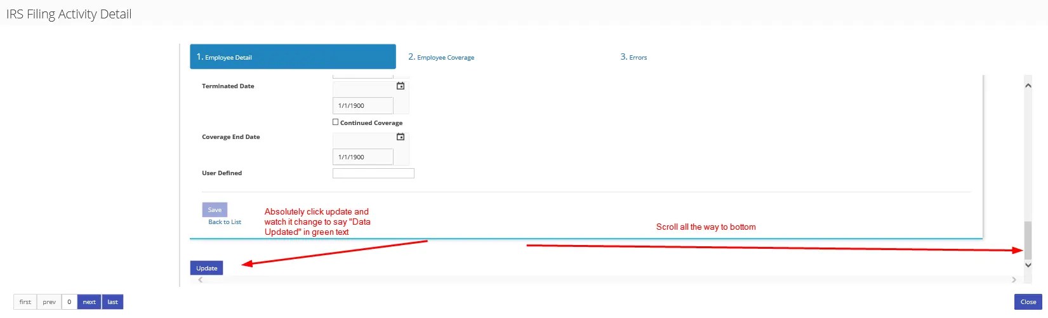Go to prev record
The width and height of the screenshot is (1048, 318).
coord(49,302)
